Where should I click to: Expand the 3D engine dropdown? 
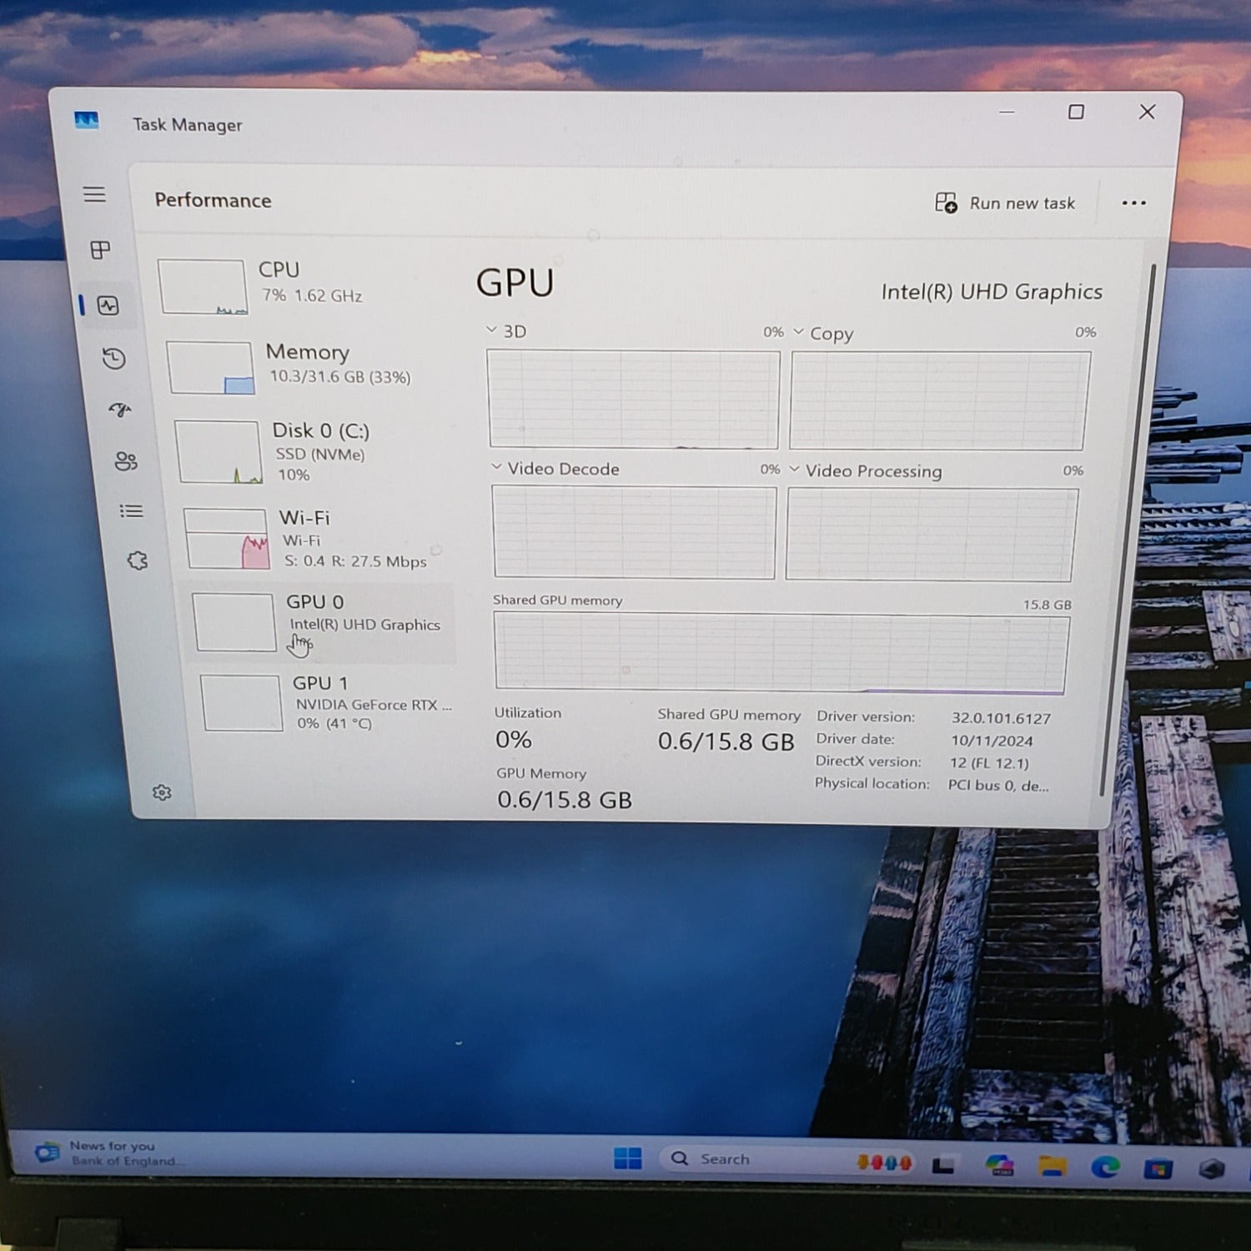(x=491, y=330)
